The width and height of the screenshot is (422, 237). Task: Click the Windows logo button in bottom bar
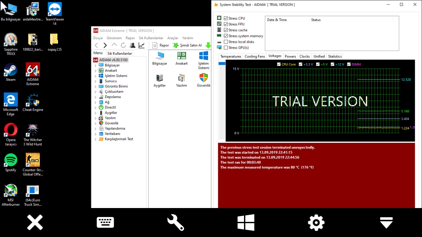(246, 223)
